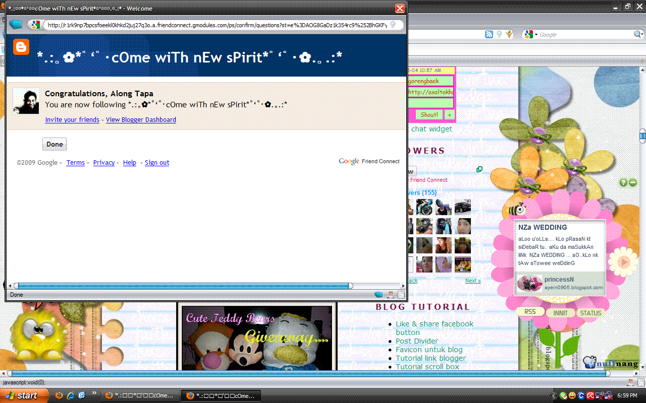Click the RSS tab button

[x=530, y=312]
